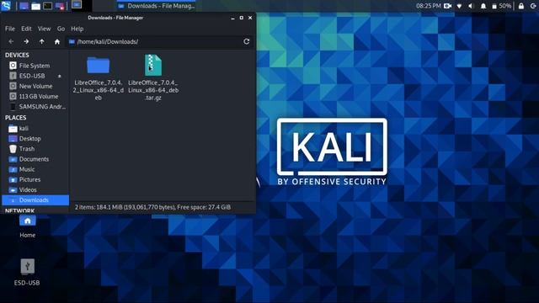Minimize the File Manager window
The image size is (539, 303).
point(232,18)
